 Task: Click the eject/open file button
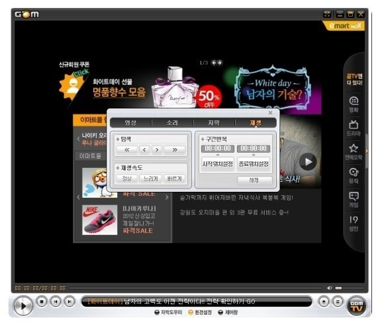coord(324,302)
